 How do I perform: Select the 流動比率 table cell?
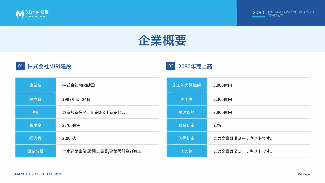[x=186, y=138]
